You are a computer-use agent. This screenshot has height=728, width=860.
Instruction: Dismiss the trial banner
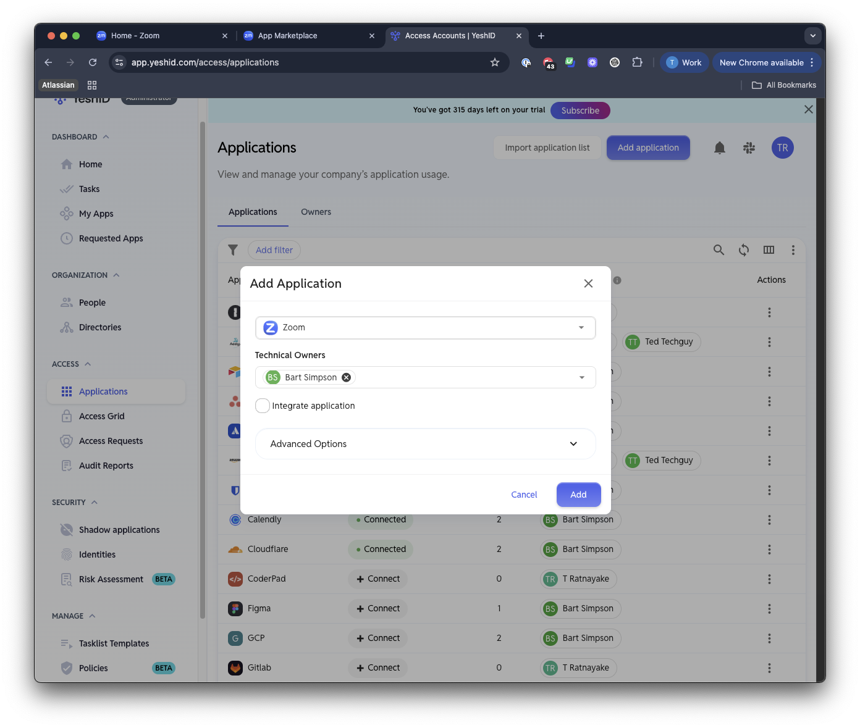(808, 109)
